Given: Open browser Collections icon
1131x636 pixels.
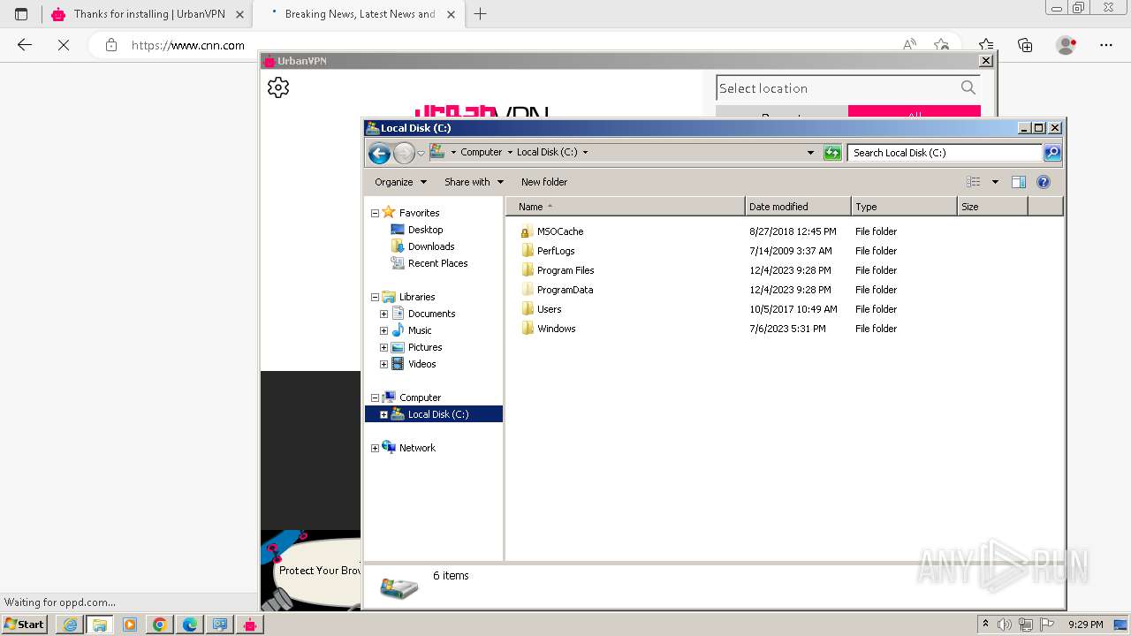Looking at the screenshot, I should click(x=1025, y=45).
